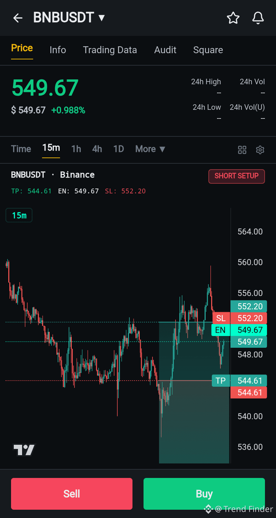The height and width of the screenshot is (518, 276).
Task: Expand the More intervals dropdown
Action: pos(150,149)
